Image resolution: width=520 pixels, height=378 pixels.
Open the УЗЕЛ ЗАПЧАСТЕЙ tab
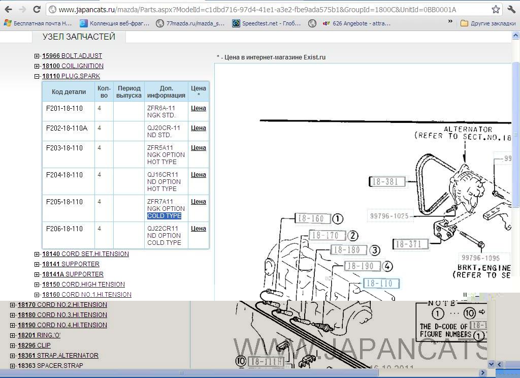coord(79,37)
